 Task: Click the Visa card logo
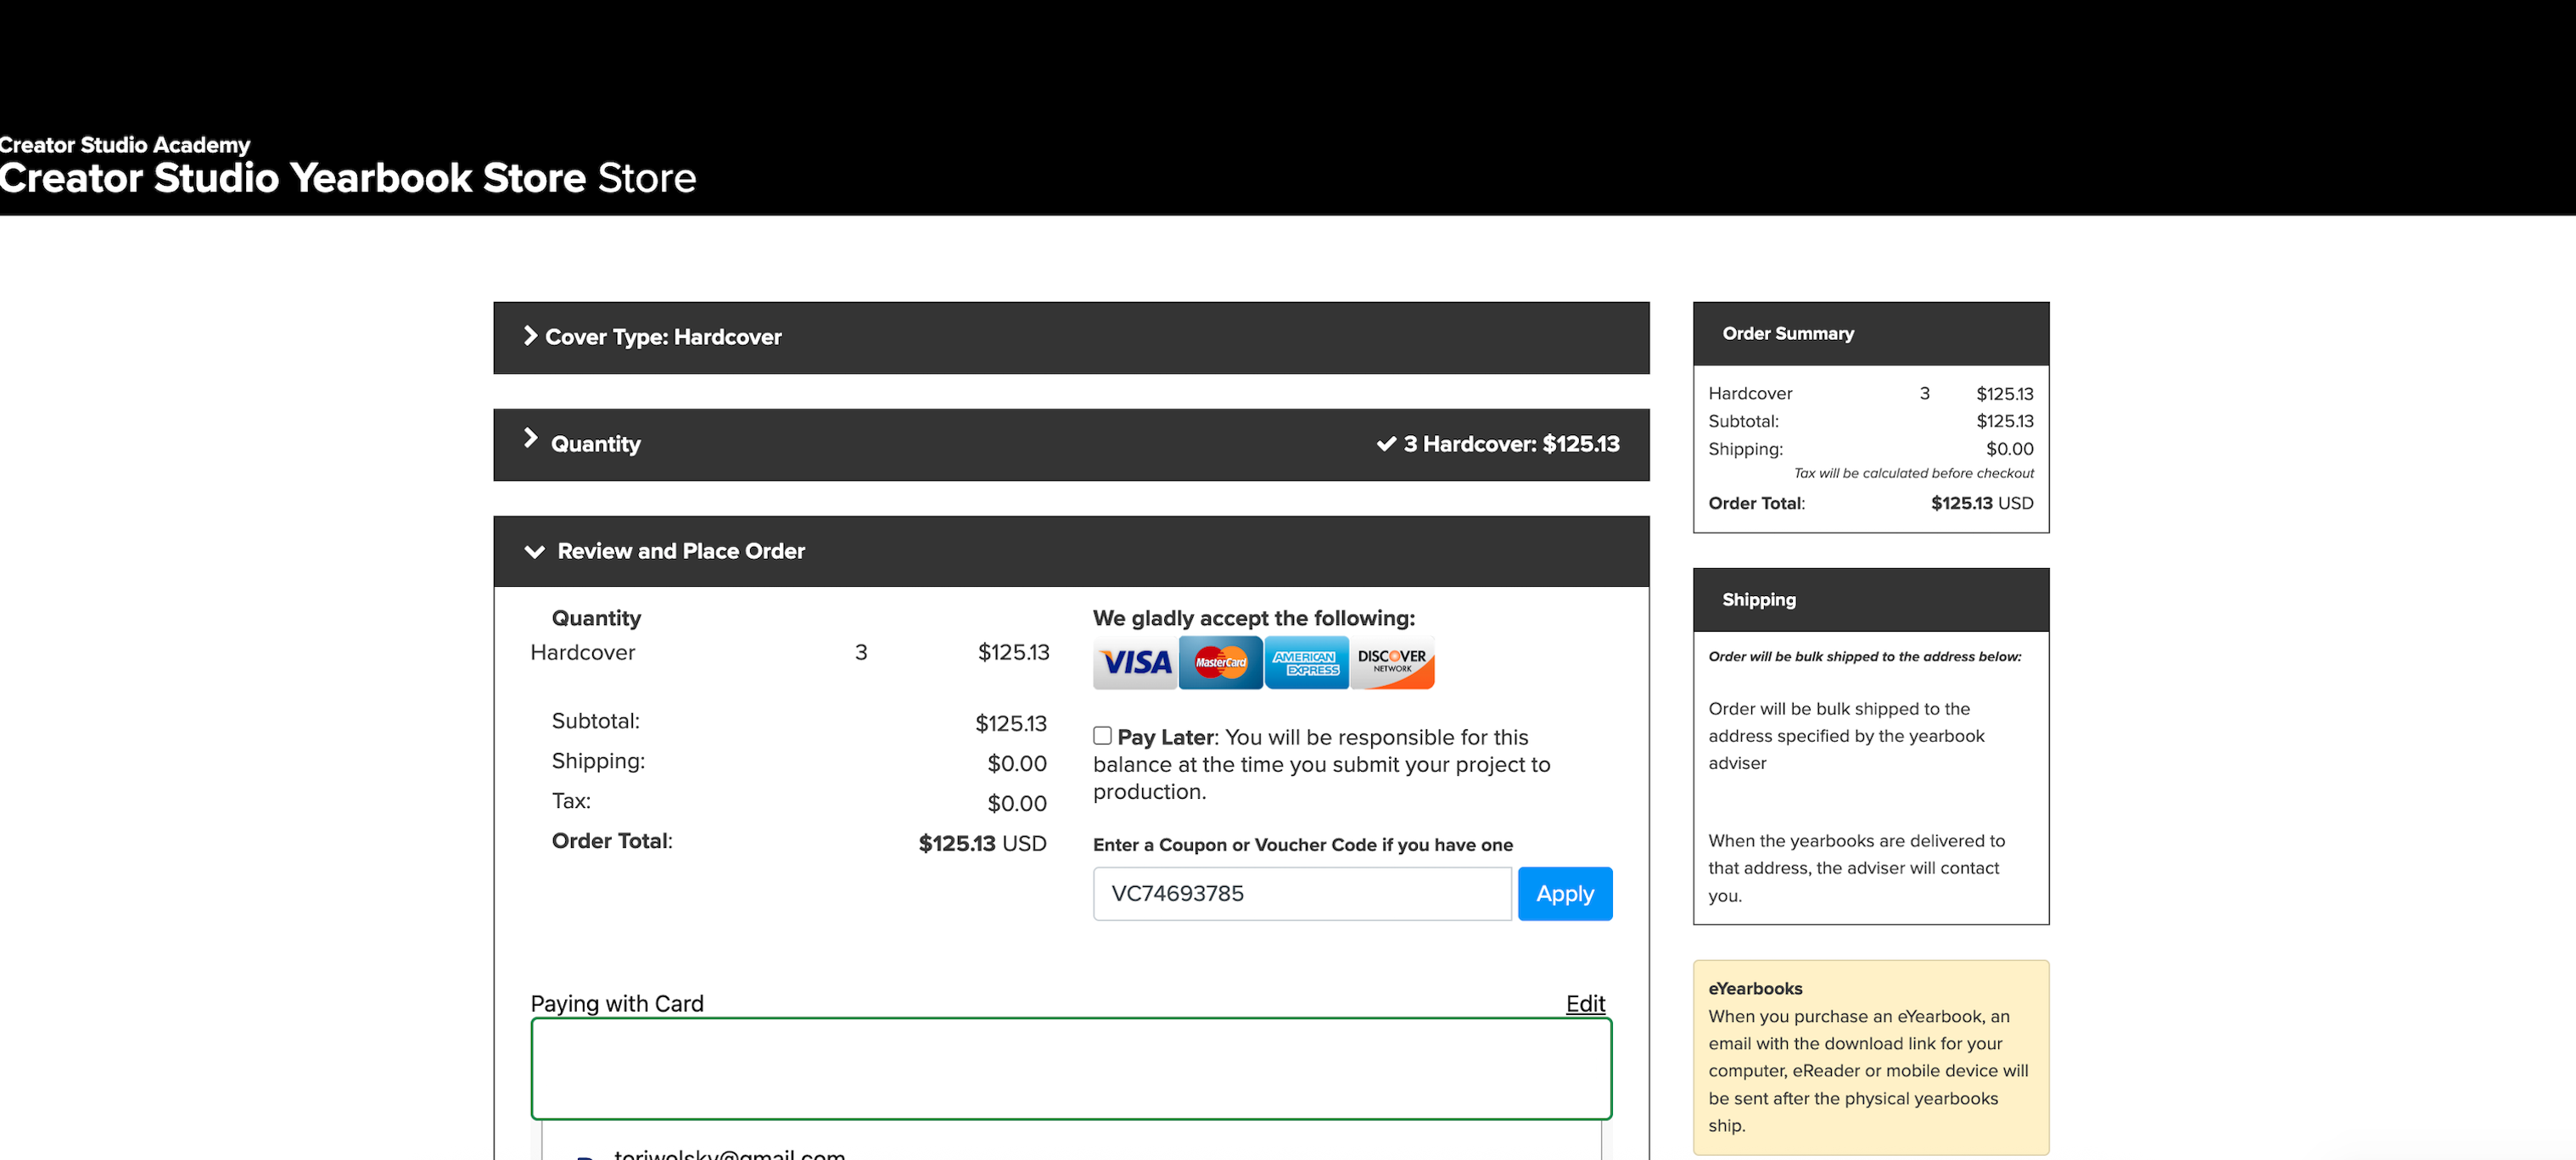(1135, 662)
